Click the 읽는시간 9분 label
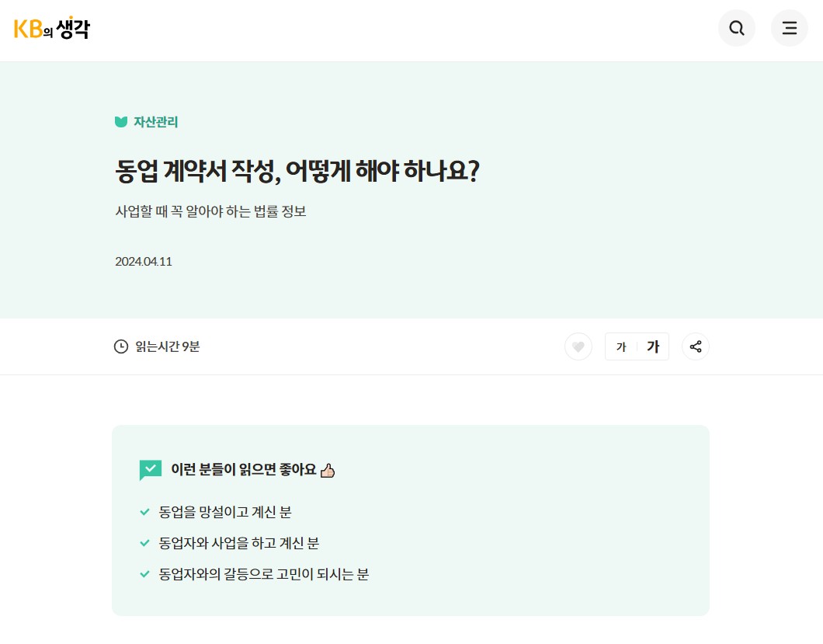This screenshot has height=644, width=823. pos(168,346)
